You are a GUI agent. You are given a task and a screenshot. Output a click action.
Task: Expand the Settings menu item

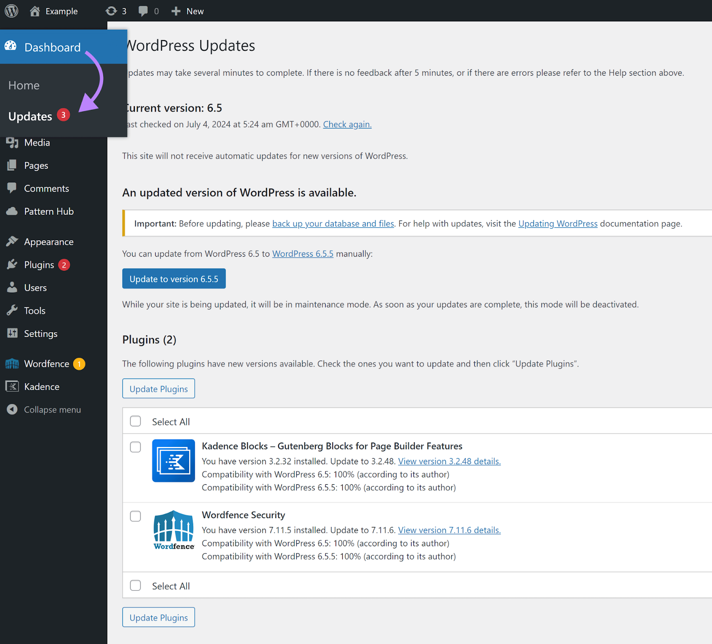click(40, 333)
